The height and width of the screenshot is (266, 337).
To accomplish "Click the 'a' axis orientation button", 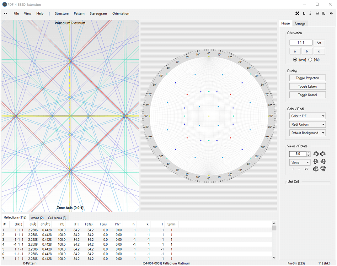I will [295, 51].
